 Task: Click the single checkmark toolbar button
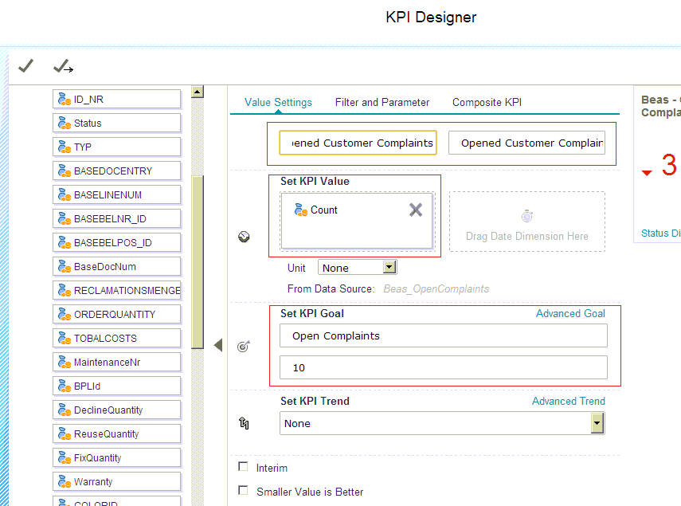point(25,66)
